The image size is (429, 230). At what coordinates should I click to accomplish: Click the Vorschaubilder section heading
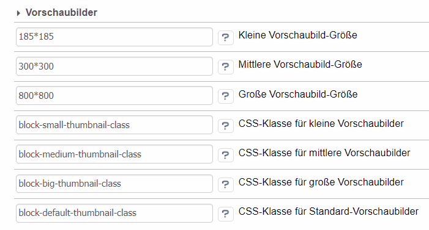tap(61, 13)
